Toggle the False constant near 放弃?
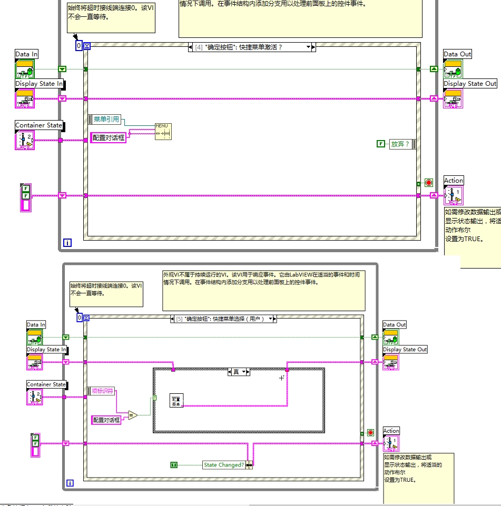The image size is (501, 506). coord(380,144)
